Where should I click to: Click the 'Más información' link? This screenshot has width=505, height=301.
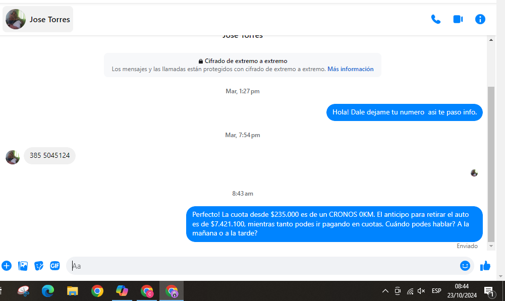350,69
